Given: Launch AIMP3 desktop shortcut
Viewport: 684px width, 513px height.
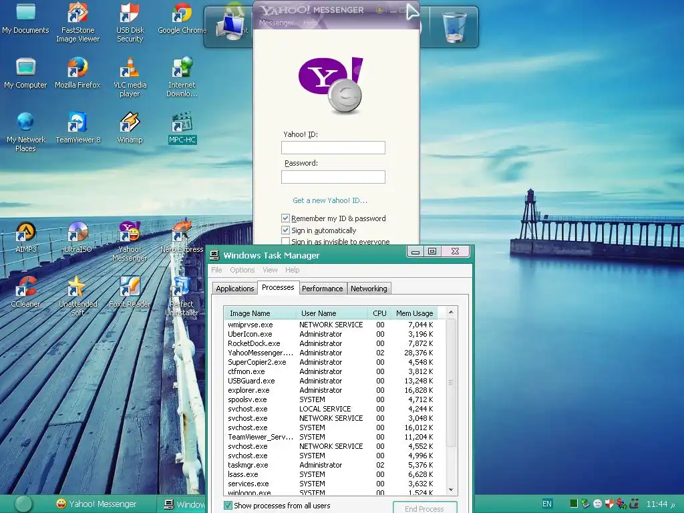Looking at the screenshot, I should tap(26, 237).
